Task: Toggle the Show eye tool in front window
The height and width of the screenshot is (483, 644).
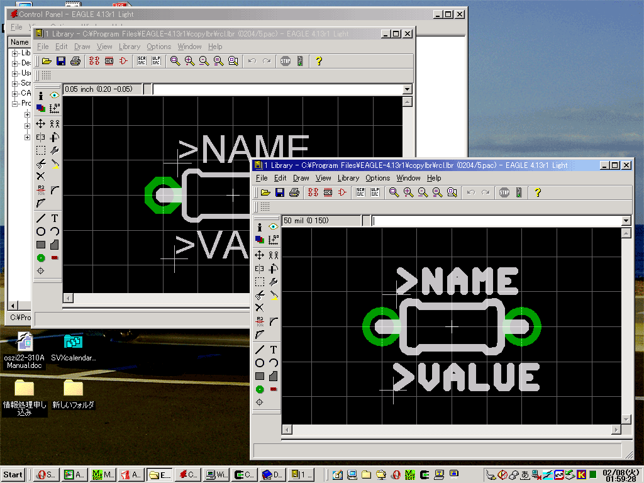Action: (x=274, y=226)
